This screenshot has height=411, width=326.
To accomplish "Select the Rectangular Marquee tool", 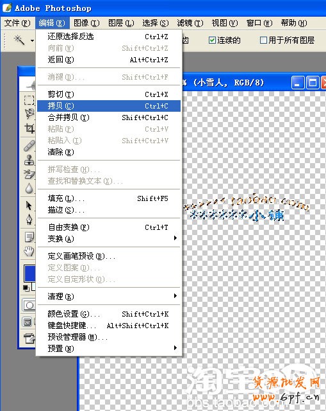I will coord(29,100).
